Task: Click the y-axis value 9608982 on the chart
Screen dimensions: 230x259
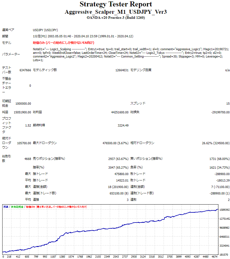Action: [x=224, y=228]
